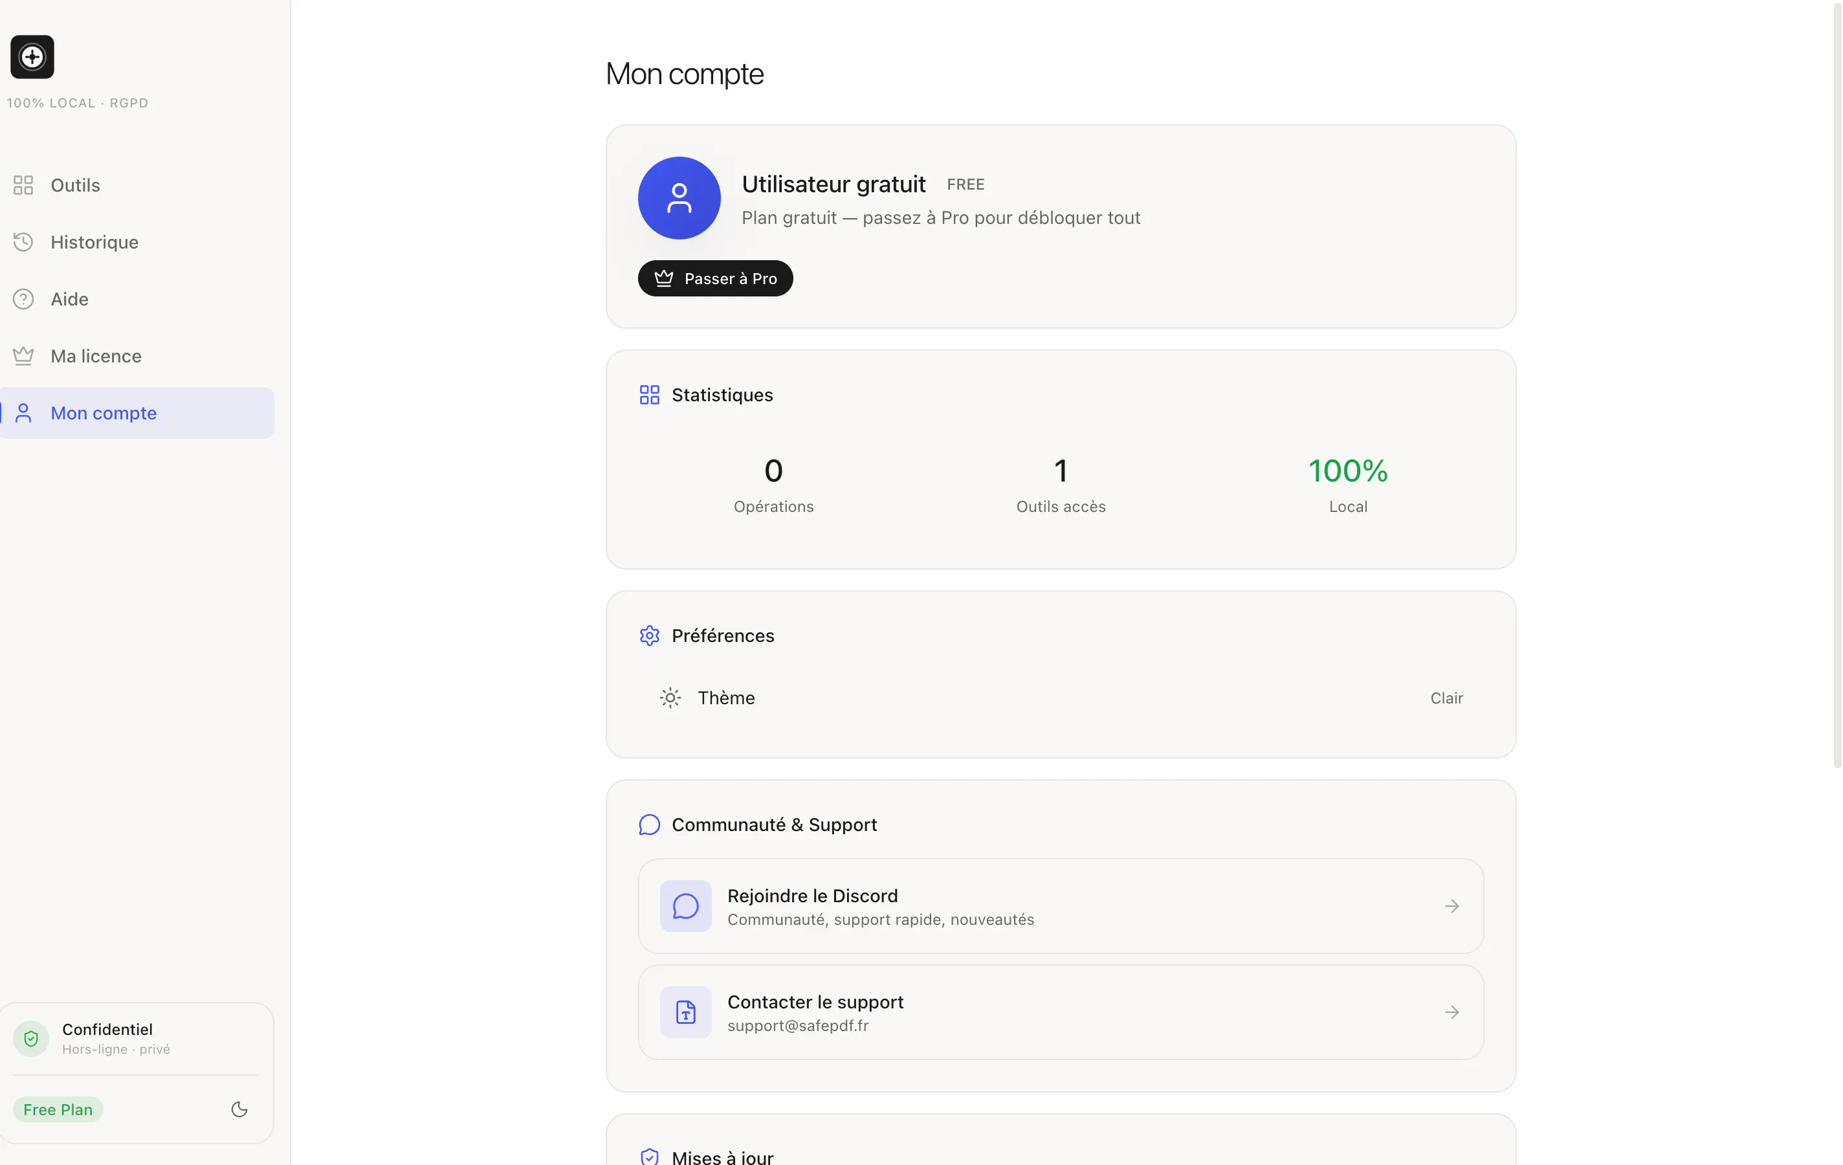Click the support@safepdf.fr email text
The height and width of the screenshot is (1165, 1843).
[x=797, y=1025]
